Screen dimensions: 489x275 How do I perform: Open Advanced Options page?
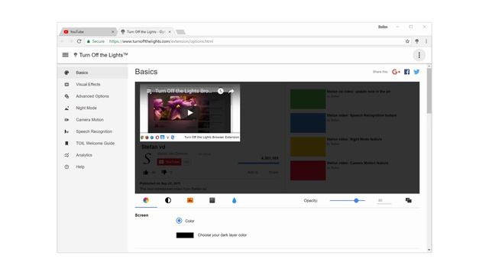tap(92, 96)
